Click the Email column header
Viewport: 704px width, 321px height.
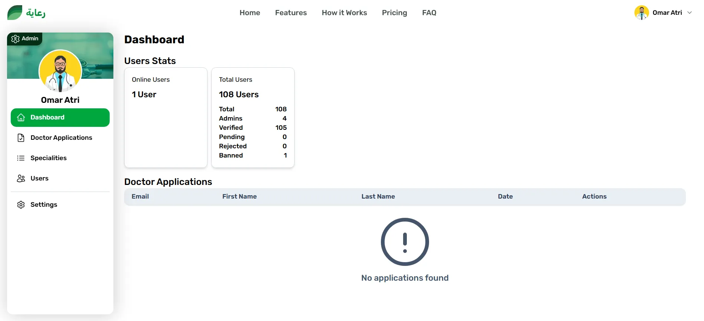click(140, 196)
